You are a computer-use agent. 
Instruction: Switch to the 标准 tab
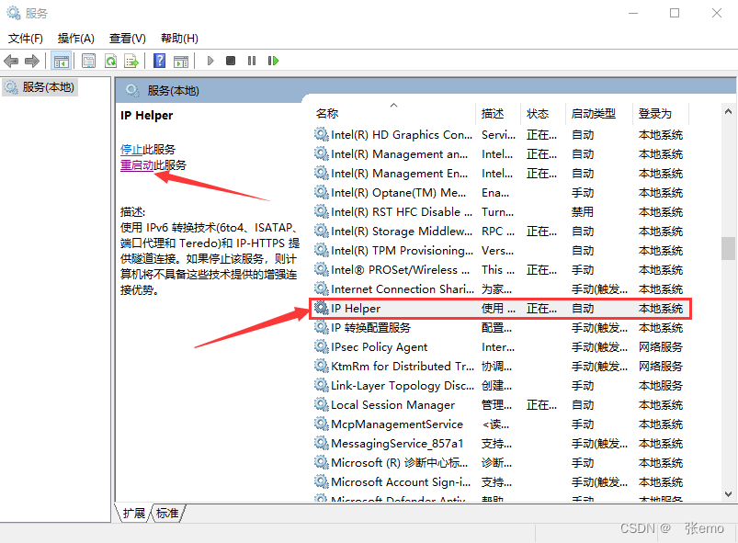click(167, 513)
